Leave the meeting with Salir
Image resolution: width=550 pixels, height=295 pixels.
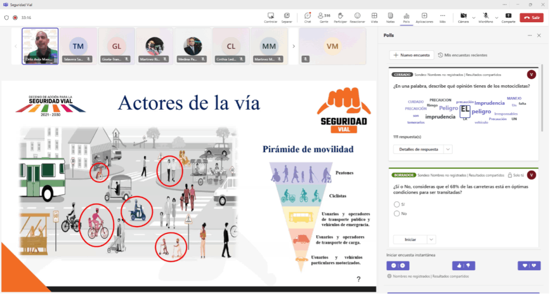coord(531,17)
